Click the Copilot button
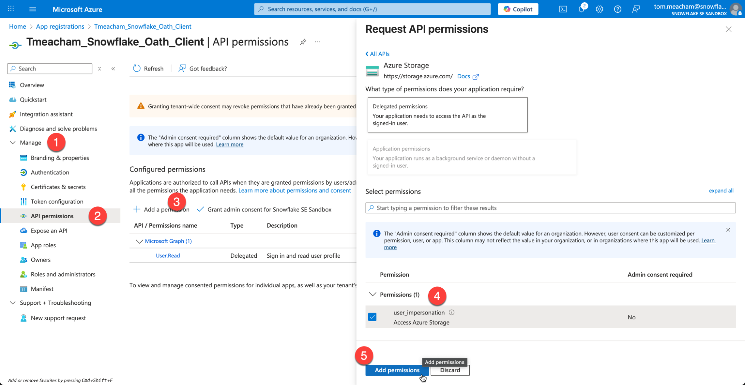Screen dimensions: 745x385 tap(518, 9)
